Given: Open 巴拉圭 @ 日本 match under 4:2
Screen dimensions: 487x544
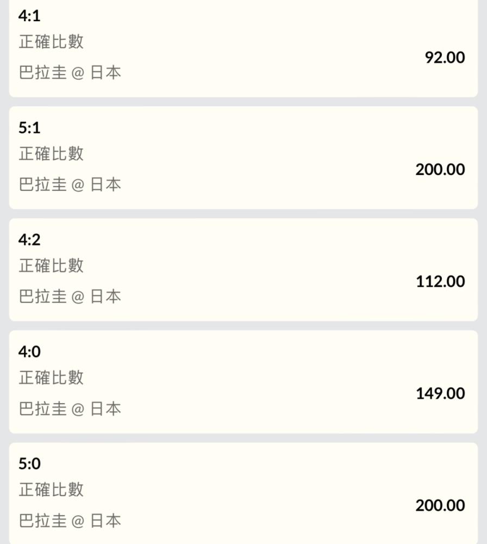Looking at the screenshot, I should 70,297.
